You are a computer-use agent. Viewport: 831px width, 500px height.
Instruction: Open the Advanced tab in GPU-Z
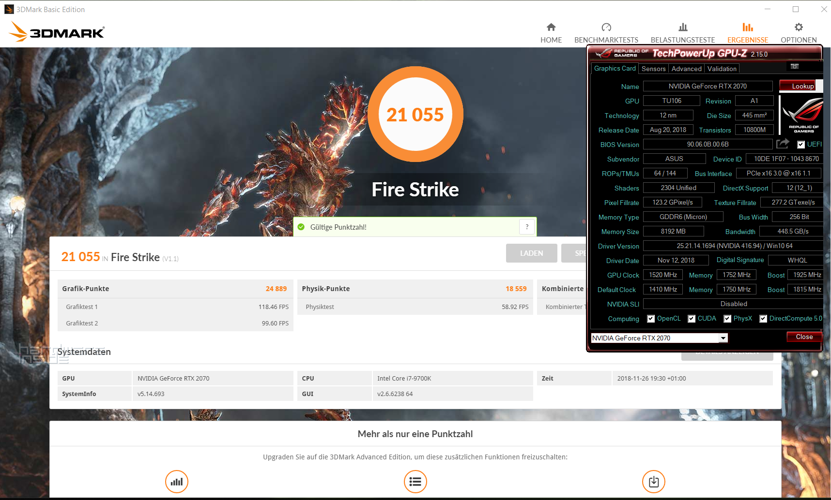click(x=686, y=68)
